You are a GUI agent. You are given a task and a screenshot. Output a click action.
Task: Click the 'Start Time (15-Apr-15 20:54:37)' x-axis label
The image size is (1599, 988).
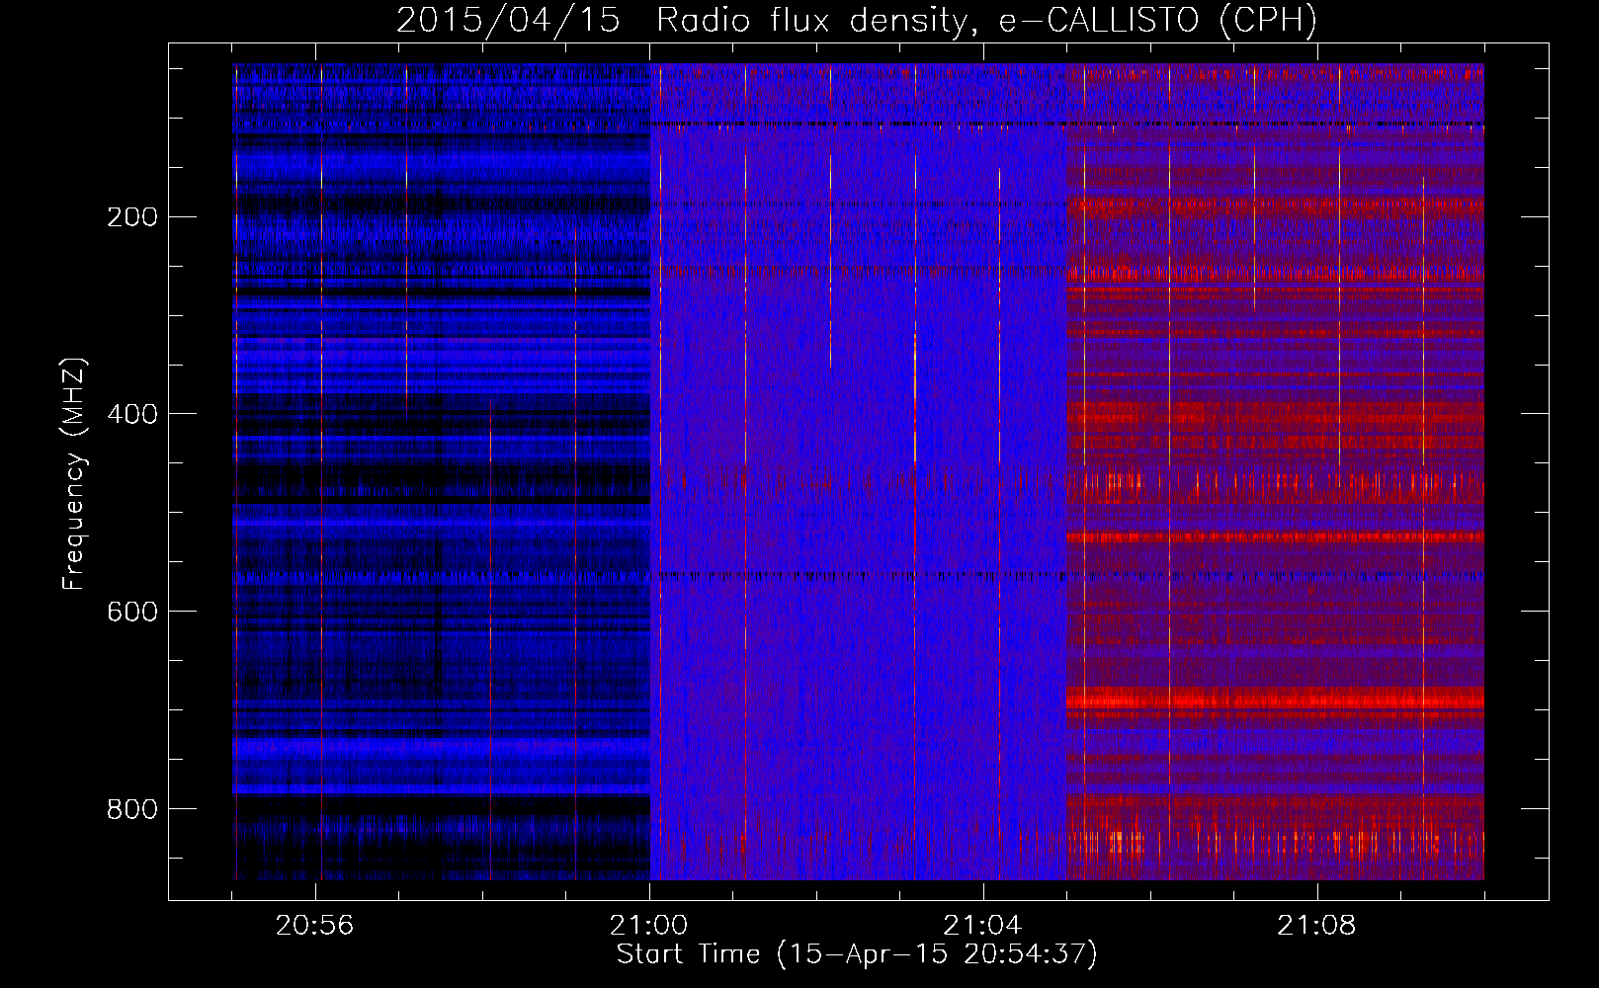tap(857, 954)
